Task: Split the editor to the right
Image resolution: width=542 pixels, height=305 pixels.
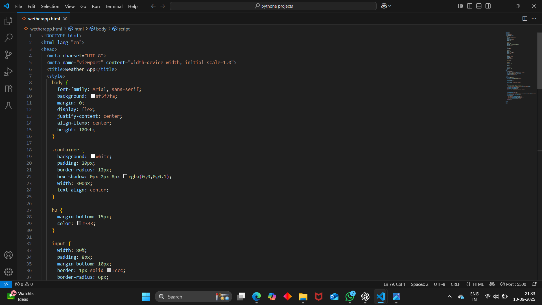Action: tap(525, 19)
